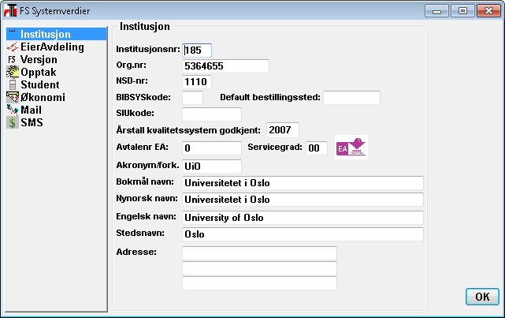Click the FS Versjon icon

12,60
